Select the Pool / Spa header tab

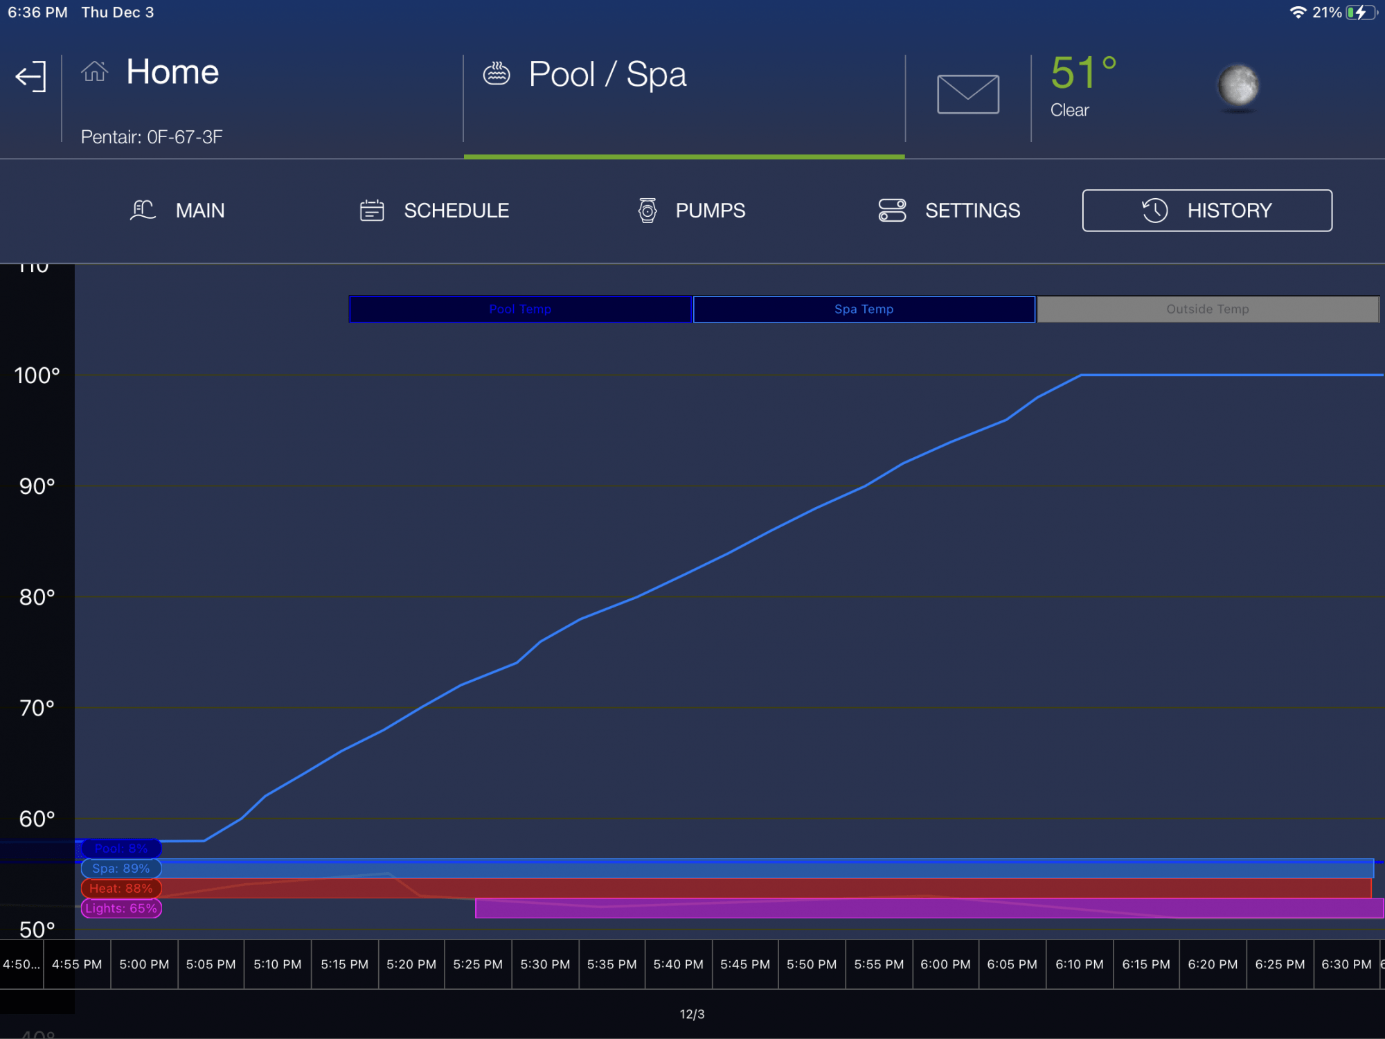click(684, 99)
